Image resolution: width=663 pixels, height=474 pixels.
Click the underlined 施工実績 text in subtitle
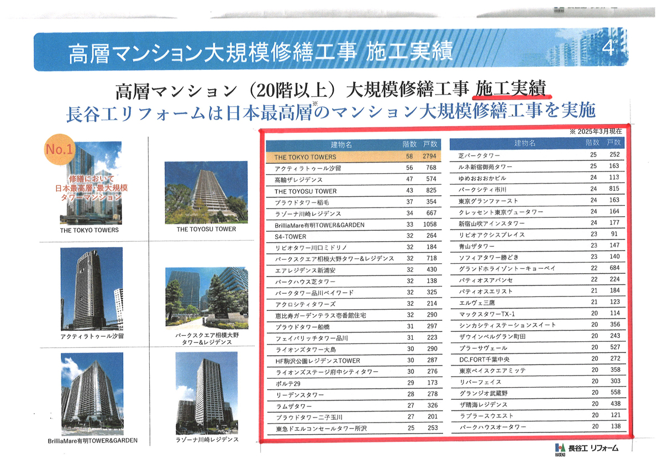click(511, 89)
